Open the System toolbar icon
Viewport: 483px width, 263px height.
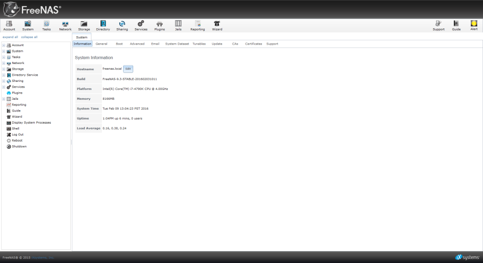tap(28, 25)
